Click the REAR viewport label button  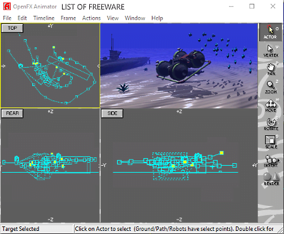click(12, 113)
